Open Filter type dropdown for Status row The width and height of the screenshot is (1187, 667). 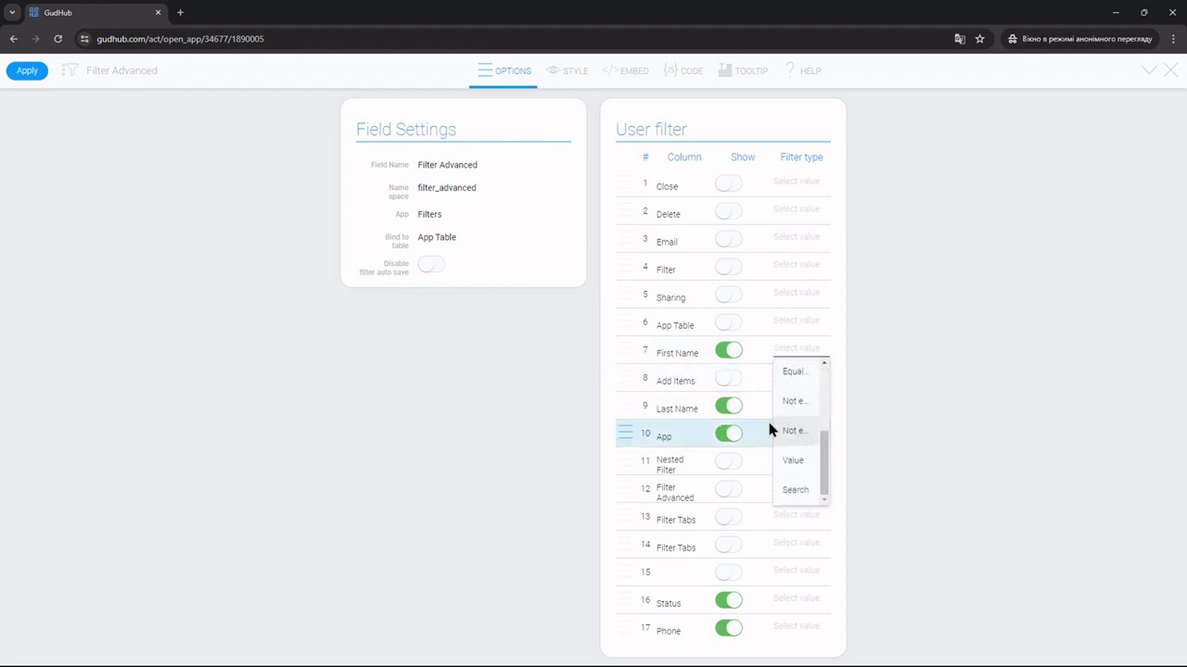(x=800, y=598)
